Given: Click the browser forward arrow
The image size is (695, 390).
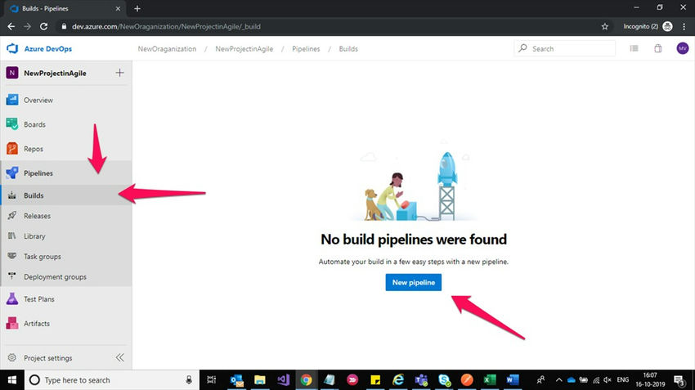Looking at the screenshot, I should [28, 27].
